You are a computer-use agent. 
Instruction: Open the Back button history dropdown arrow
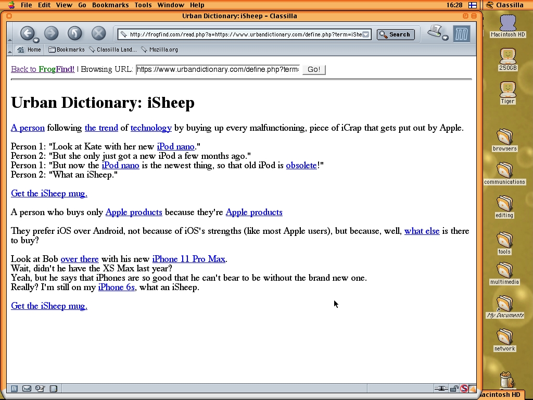36,40
